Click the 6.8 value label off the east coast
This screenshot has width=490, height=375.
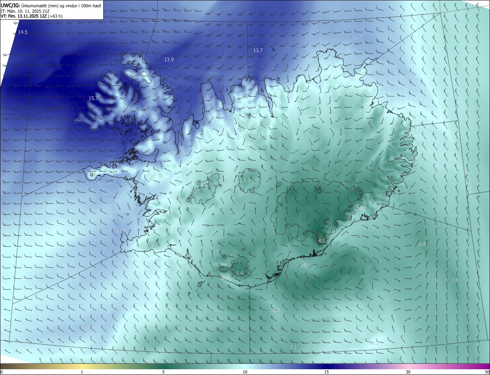pos(422,244)
